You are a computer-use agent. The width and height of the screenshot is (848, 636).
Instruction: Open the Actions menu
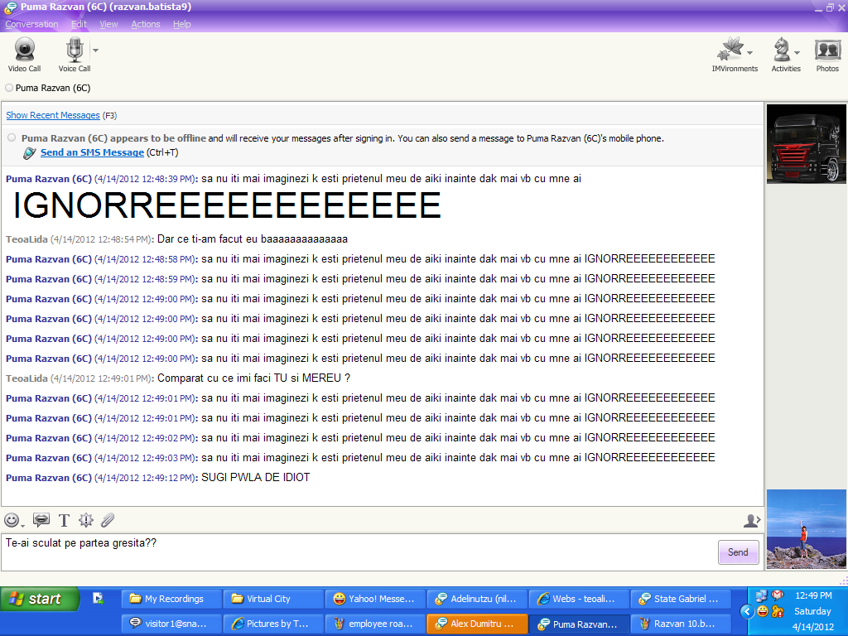coord(146,24)
